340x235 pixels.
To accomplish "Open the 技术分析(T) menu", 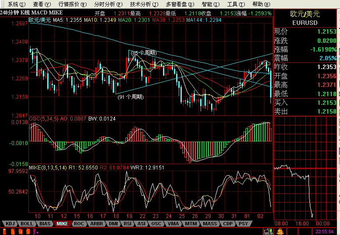I will 144,4.
